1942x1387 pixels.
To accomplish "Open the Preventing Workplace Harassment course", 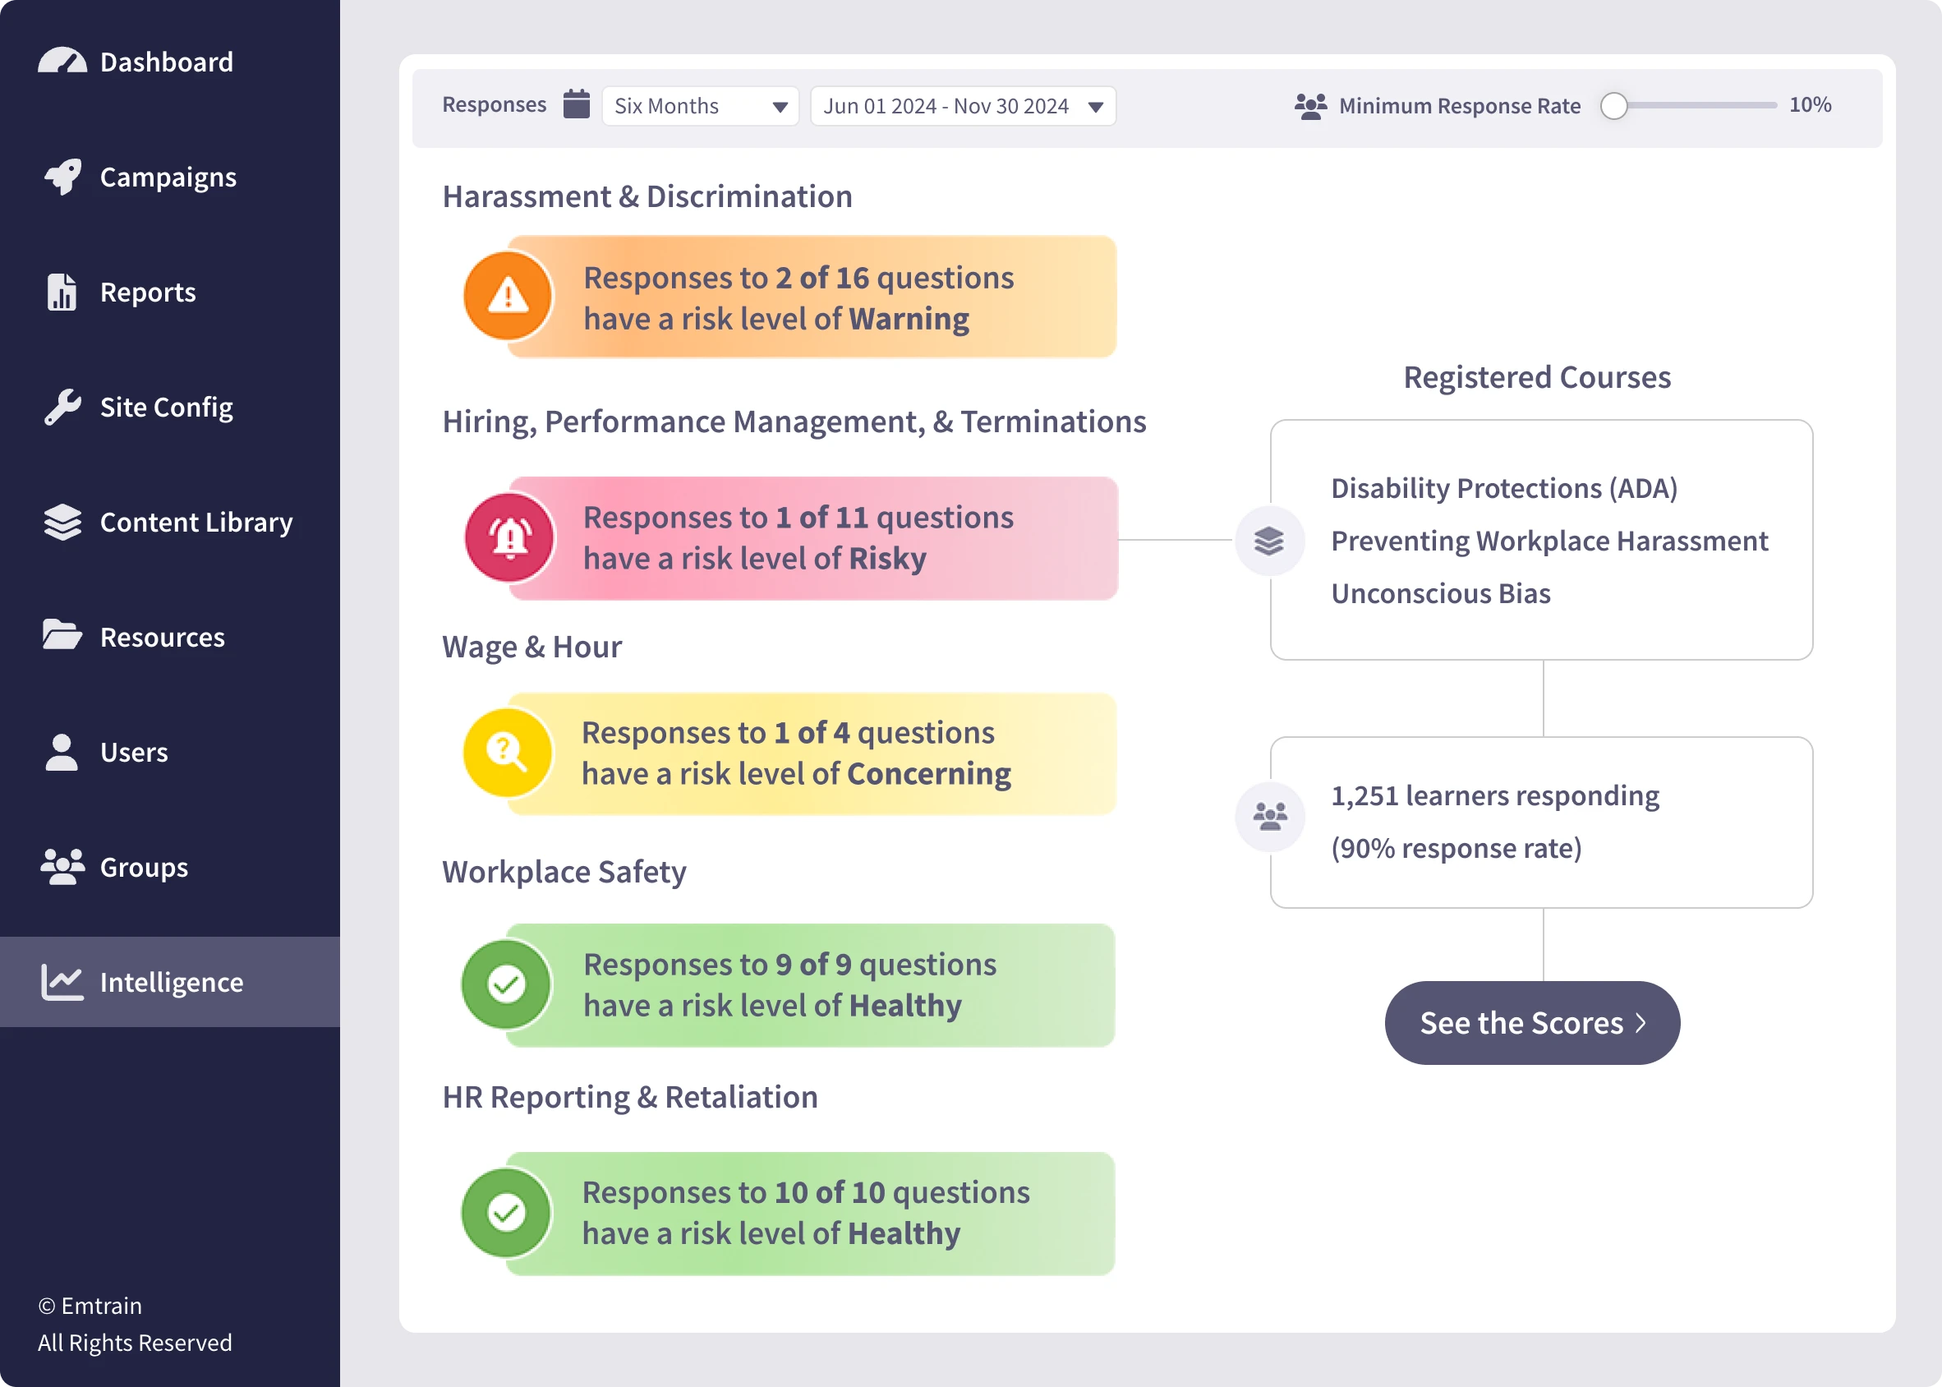I will [x=1549, y=541].
